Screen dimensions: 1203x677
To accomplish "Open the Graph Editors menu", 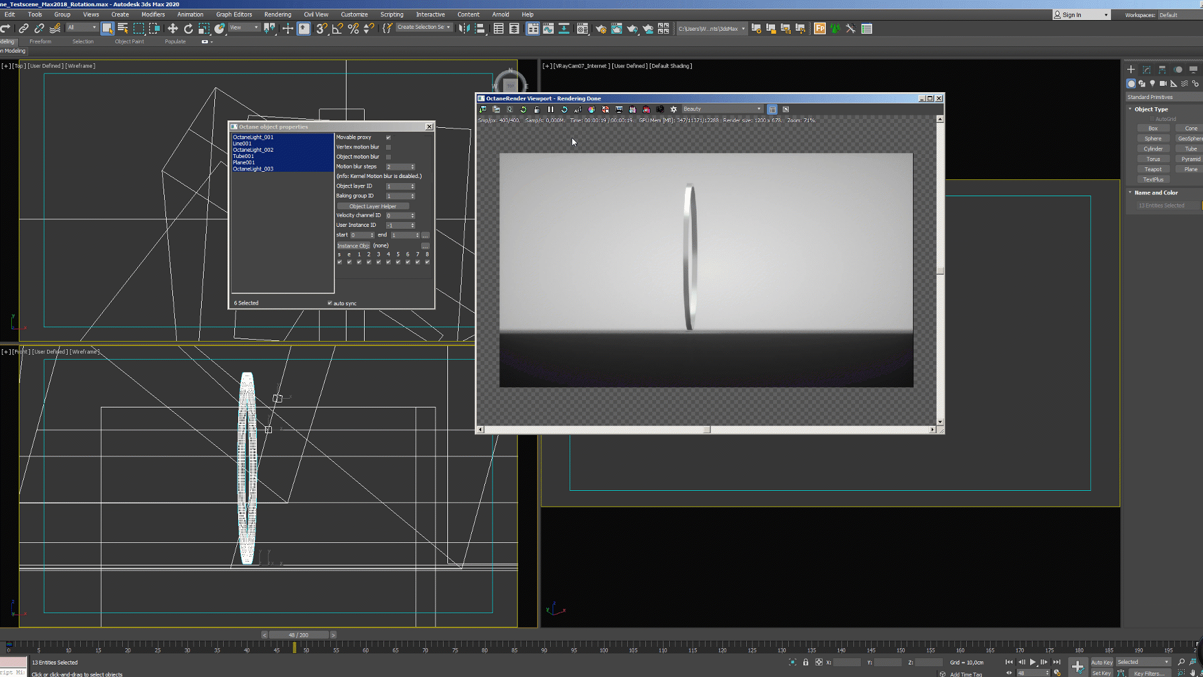I will [234, 14].
